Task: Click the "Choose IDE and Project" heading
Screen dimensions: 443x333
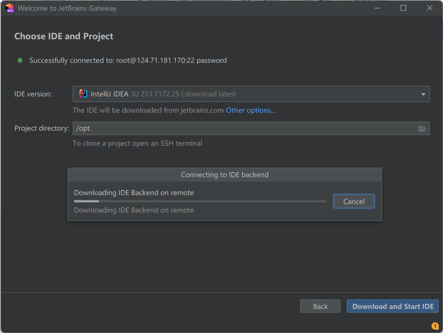Action: [x=64, y=36]
